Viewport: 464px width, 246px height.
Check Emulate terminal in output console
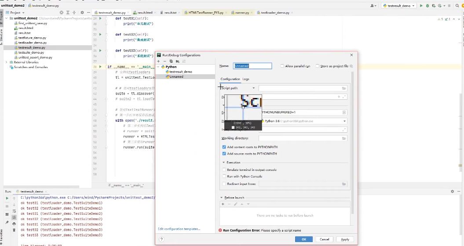tap(224, 170)
